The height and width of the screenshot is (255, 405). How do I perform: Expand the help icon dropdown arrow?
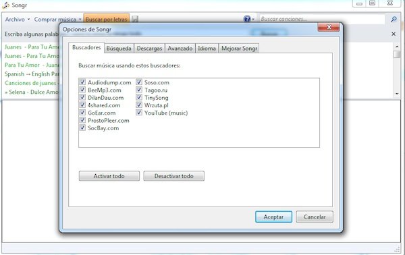[253, 19]
